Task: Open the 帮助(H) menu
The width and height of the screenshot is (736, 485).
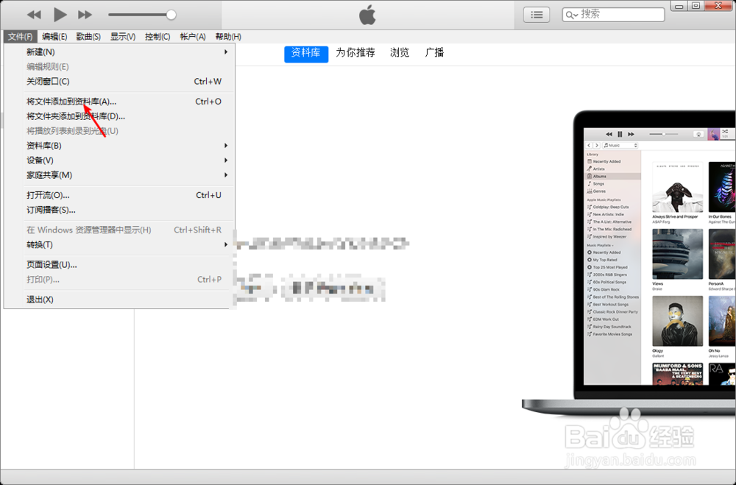Action: tap(228, 37)
